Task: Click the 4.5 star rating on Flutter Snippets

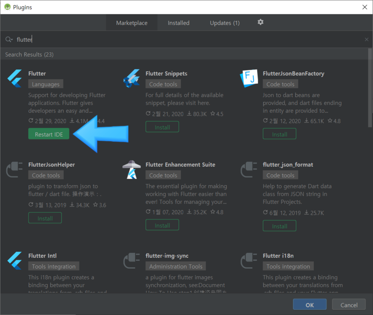Action: (x=217, y=114)
